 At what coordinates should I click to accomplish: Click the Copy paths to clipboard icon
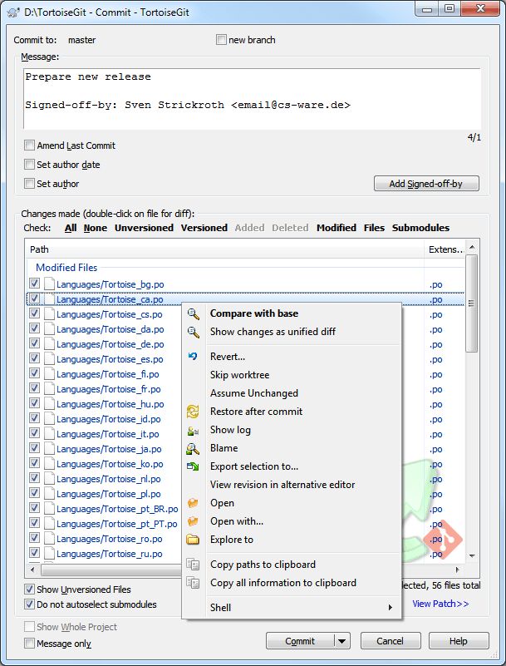[x=193, y=565]
